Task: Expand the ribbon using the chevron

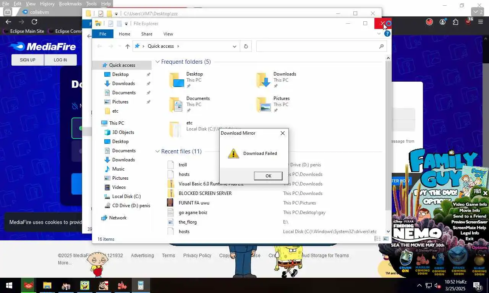Action: tap(379, 34)
